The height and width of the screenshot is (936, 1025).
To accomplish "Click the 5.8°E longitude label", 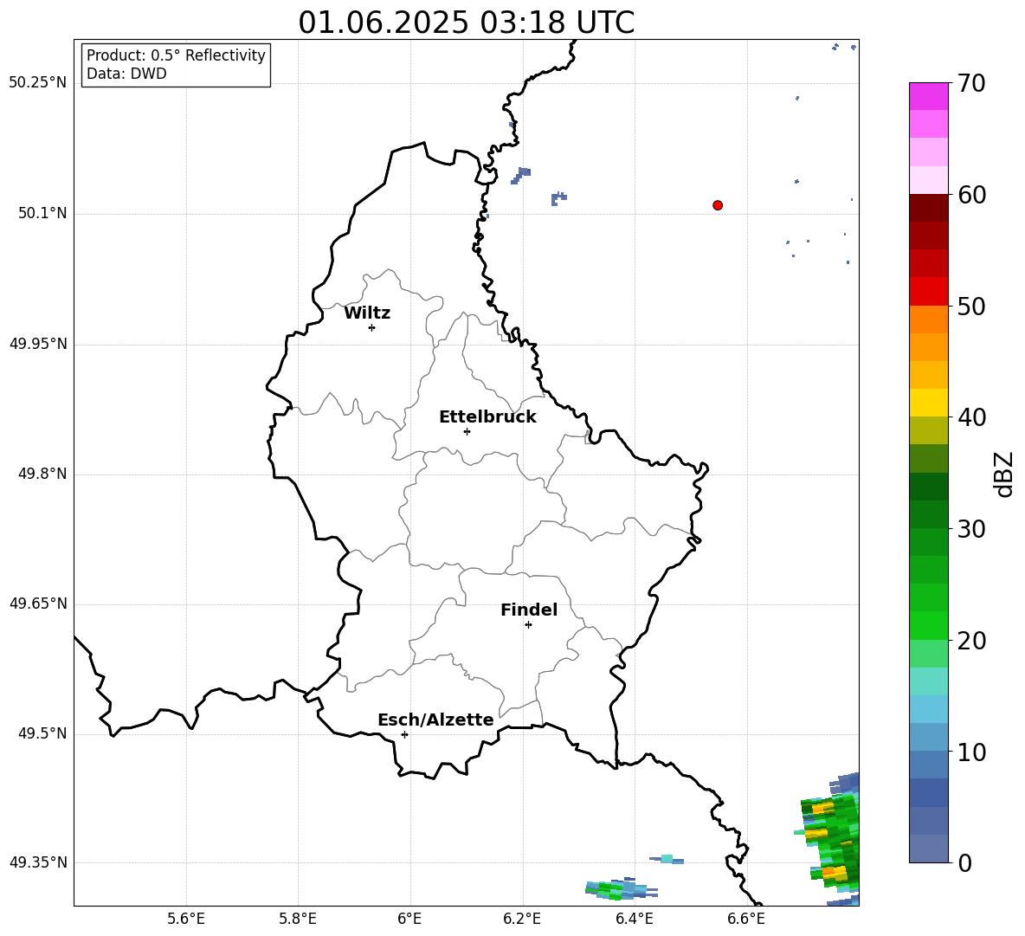I will click(298, 919).
